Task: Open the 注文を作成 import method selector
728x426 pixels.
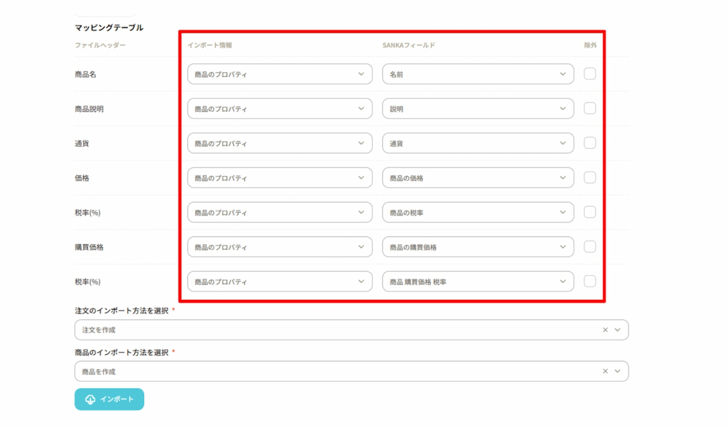Action: pos(340,330)
